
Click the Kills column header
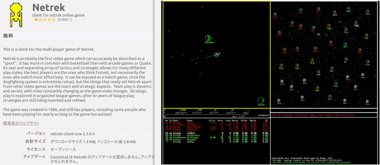(212, 121)
